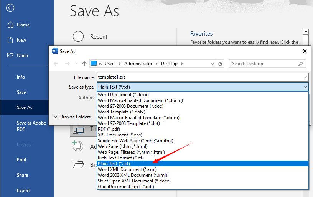Refresh the Desktop folder view
This screenshot has width=313, height=197.
click(x=220, y=64)
